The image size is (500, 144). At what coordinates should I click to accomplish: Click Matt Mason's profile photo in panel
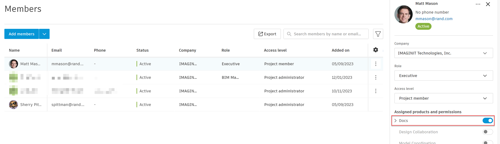tap(403, 14)
